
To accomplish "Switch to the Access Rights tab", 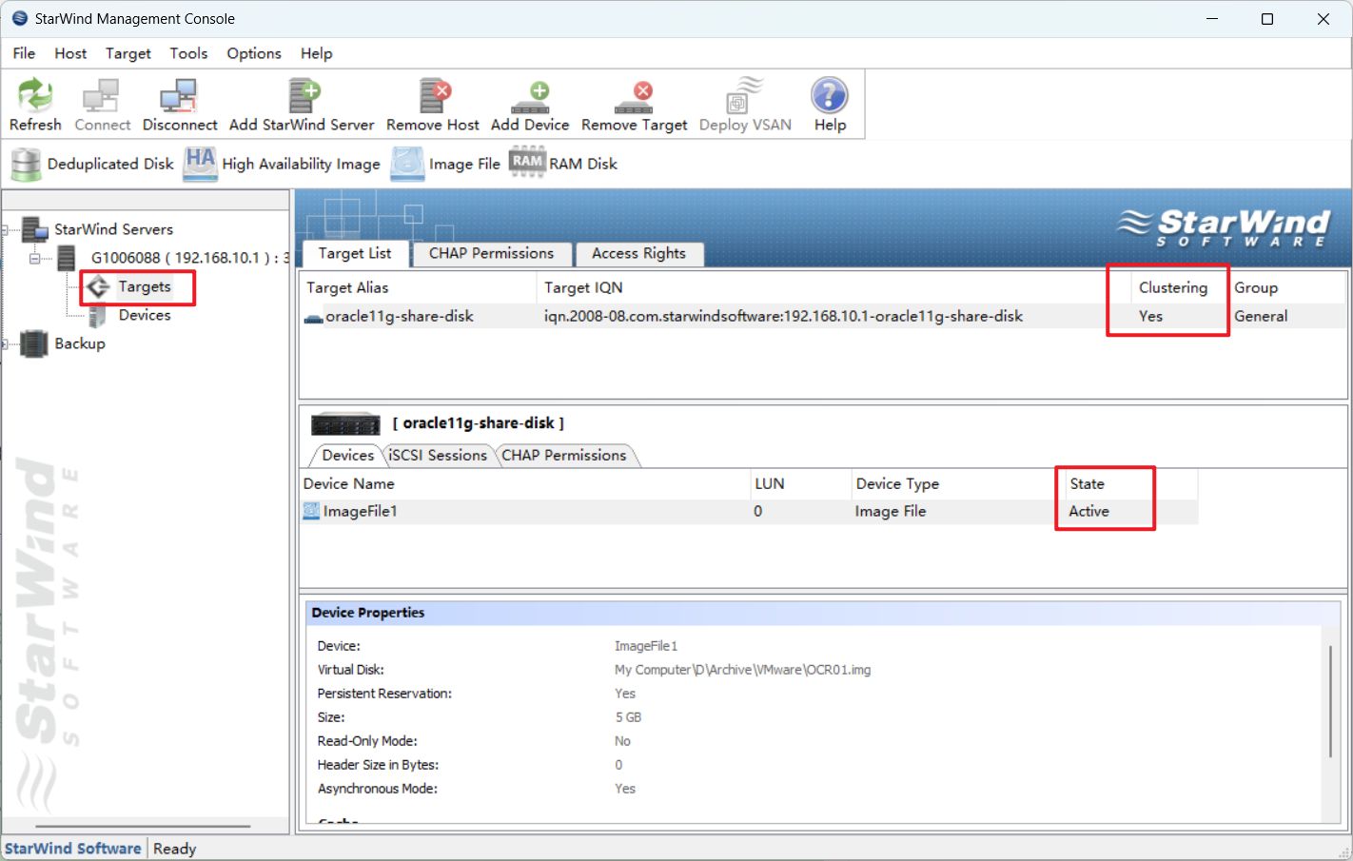I will [639, 253].
